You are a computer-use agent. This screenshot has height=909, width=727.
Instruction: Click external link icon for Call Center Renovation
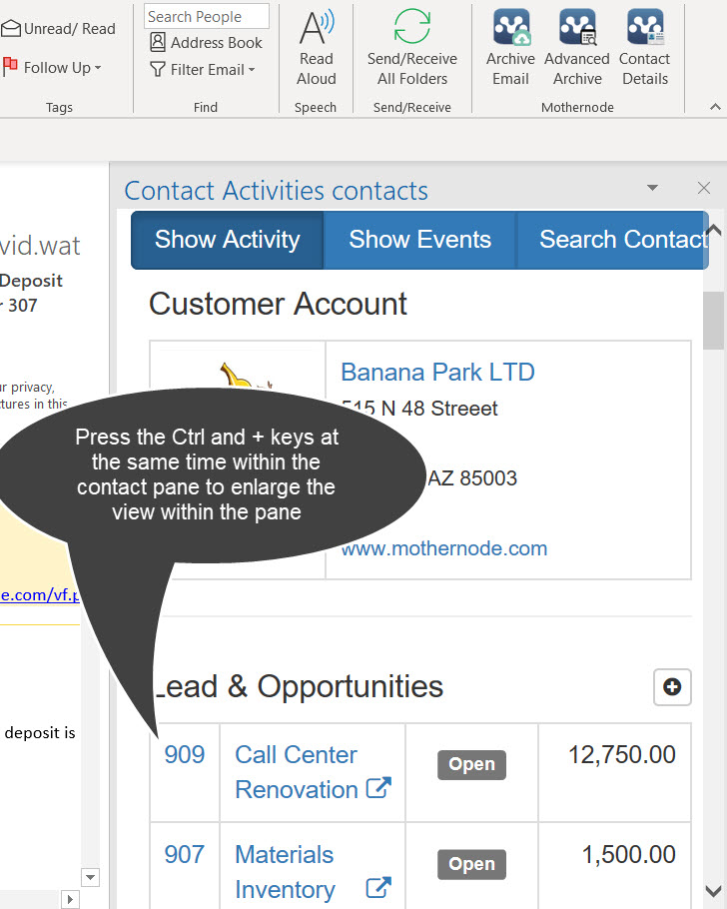coord(378,788)
